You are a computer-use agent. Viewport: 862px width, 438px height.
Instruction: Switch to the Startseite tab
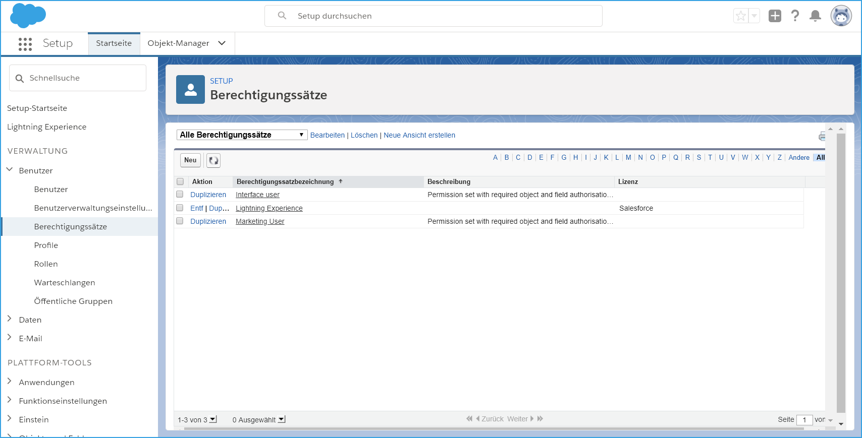click(x=114, y=43)
